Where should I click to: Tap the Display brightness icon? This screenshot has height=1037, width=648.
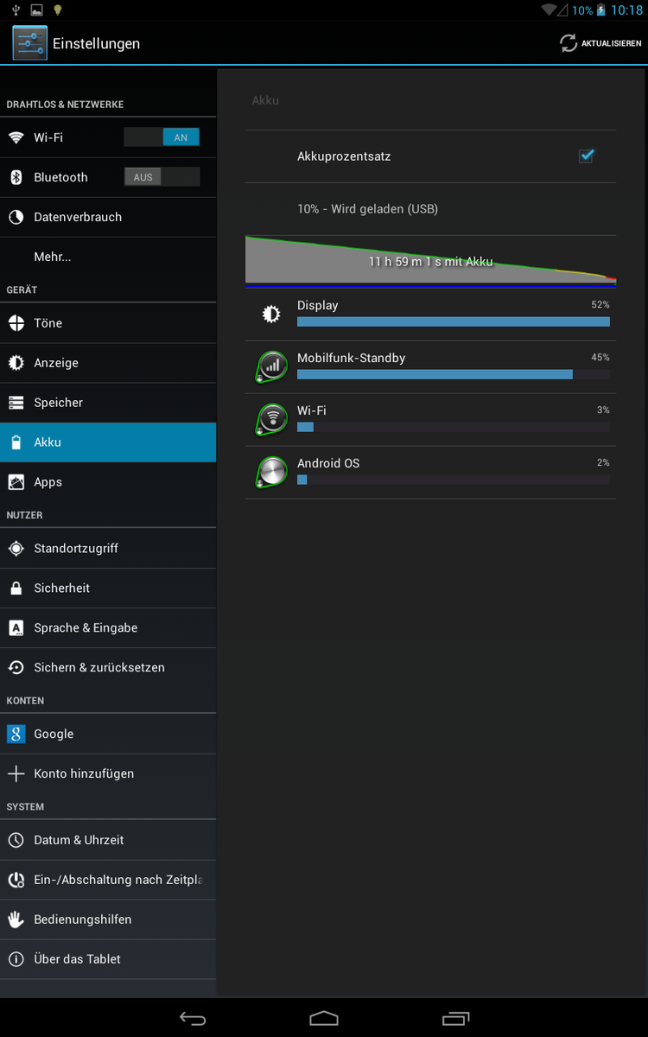tap(271, 315)
